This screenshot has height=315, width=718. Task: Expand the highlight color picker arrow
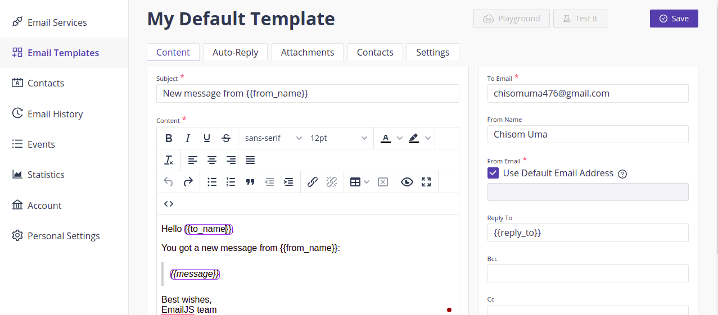tap(428, 138)
